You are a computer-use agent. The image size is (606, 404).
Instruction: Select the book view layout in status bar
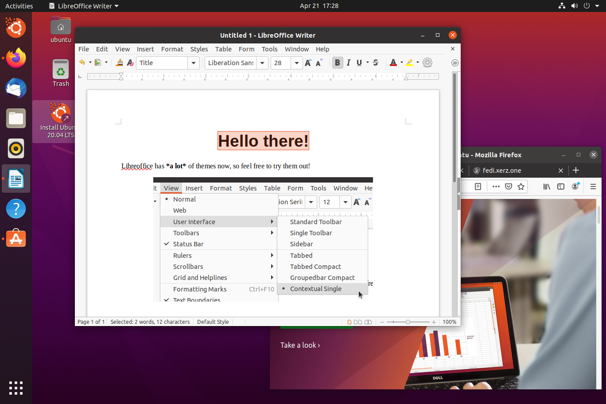(x=368, y=322)
